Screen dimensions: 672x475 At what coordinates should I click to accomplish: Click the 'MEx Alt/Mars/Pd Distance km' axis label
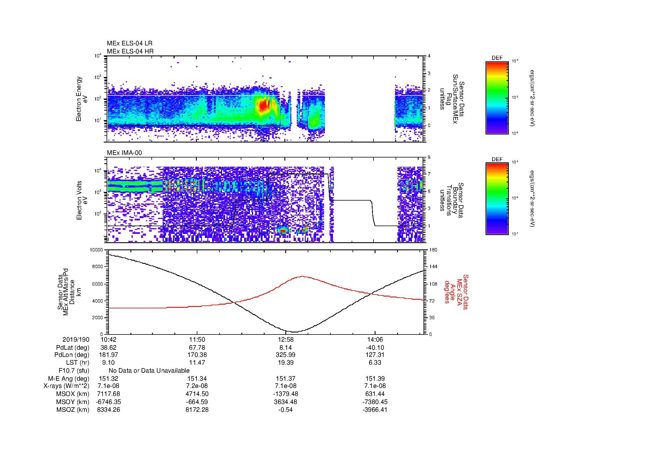click(69, 292)
